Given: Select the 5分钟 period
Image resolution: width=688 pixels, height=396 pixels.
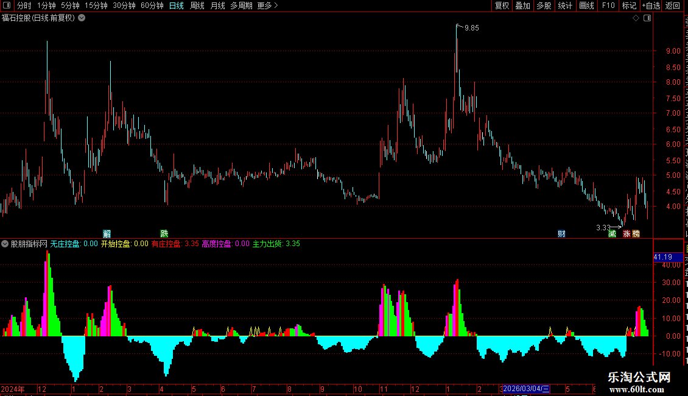Looking at the screenshot, I should tap(70, 5).
